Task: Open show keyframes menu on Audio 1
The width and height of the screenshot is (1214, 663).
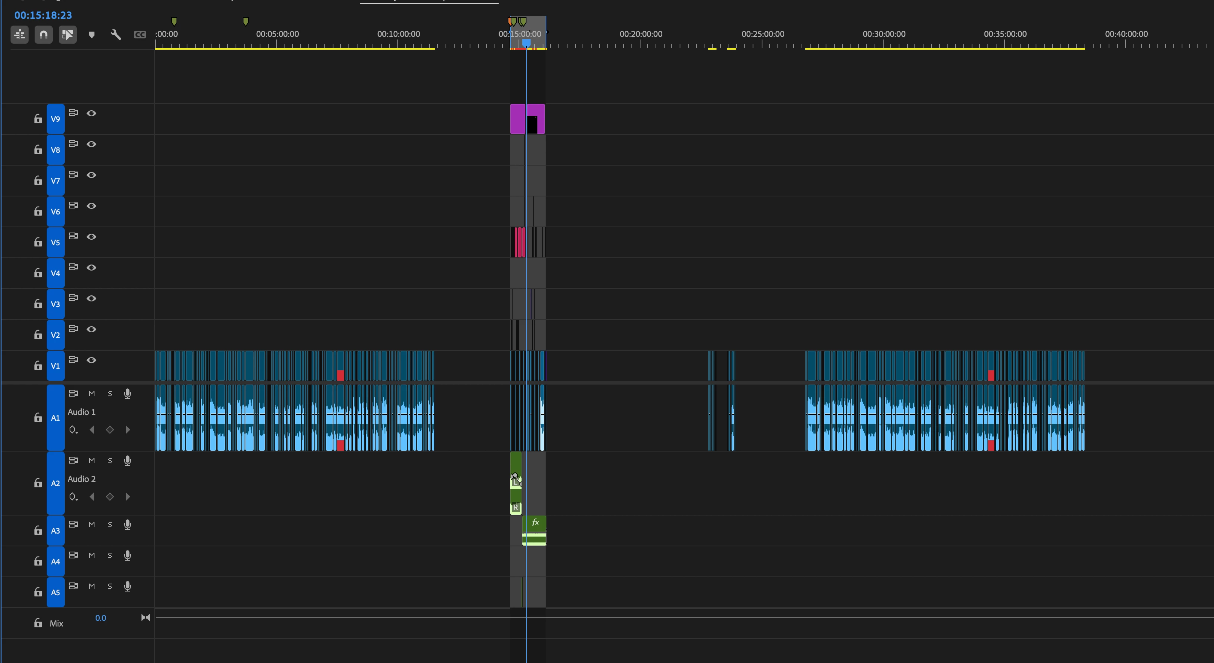Action: coord(73,430)
